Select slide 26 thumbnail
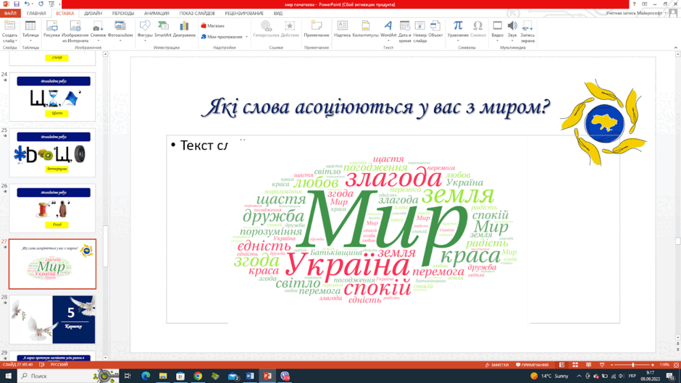Screen dimensions: 681x383 click(x=53, y=208)
